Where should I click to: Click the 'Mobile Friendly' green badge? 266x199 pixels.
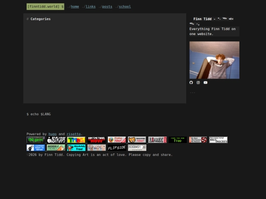point(56,148)
